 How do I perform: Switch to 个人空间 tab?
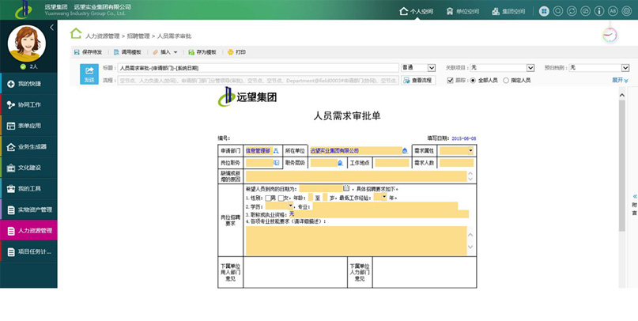(417, 11)
